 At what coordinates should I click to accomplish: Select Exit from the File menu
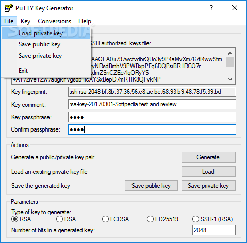(46, 71)
